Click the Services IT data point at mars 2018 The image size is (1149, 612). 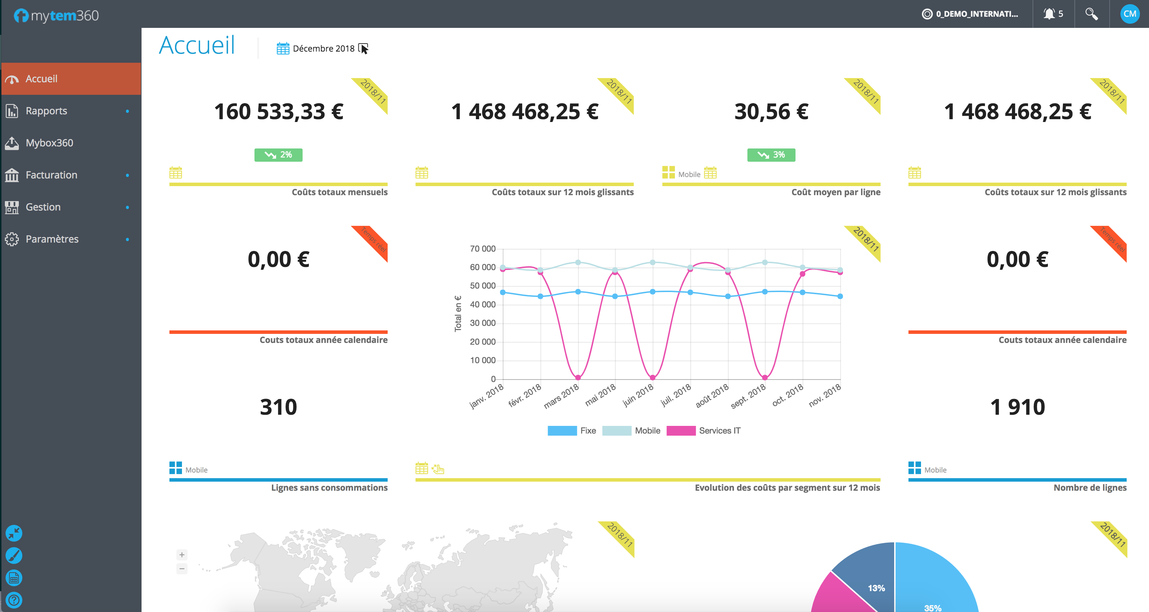pyautogui.click(x=578, y=377)
